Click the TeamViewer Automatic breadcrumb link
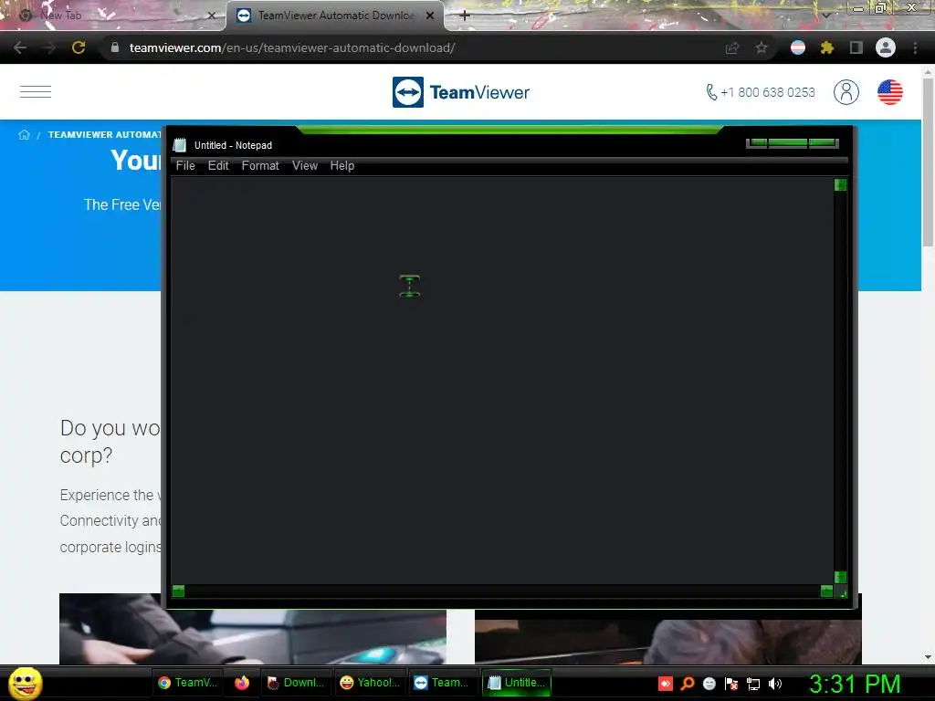935x701 pixels. pyautogui.click(x=105, y=135)
